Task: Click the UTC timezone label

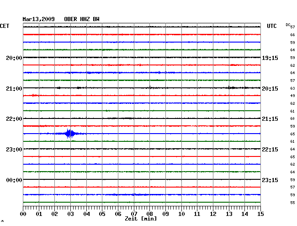Action: (271, 26)
